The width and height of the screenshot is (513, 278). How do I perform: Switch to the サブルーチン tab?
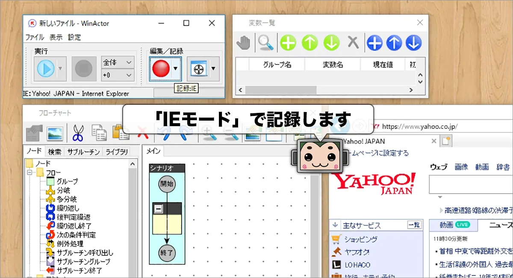pos(83,152)
